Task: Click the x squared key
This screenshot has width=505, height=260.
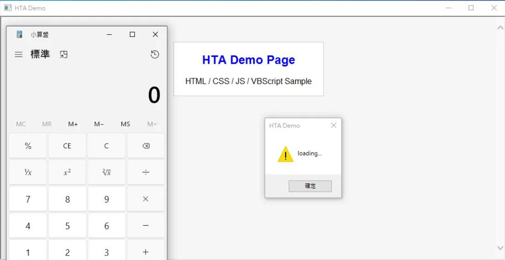Action: pyautogui.click(x=67, y=172)
